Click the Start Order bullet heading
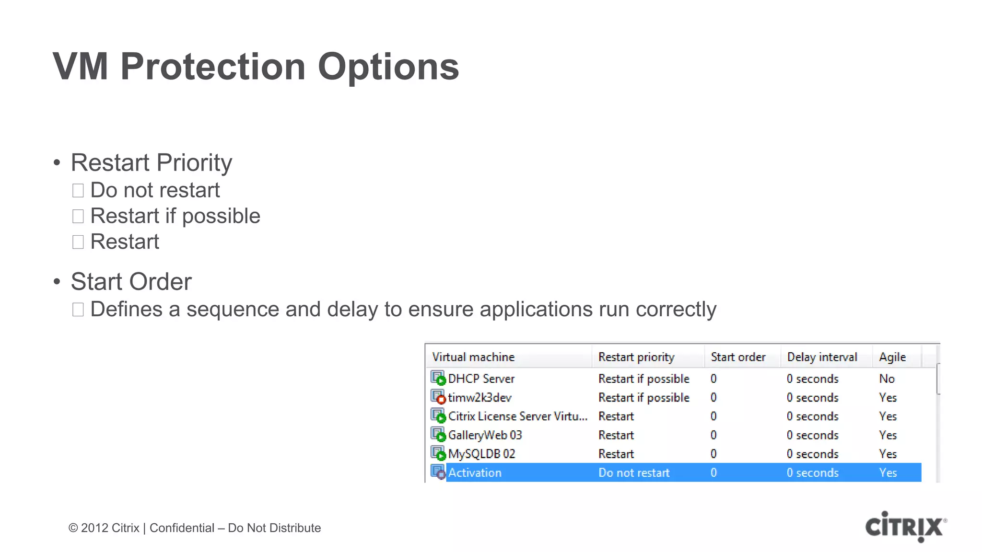This screenshot has width=982, height=552. (131, 281)
